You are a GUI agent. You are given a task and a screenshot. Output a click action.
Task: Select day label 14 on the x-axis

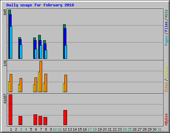75,129
